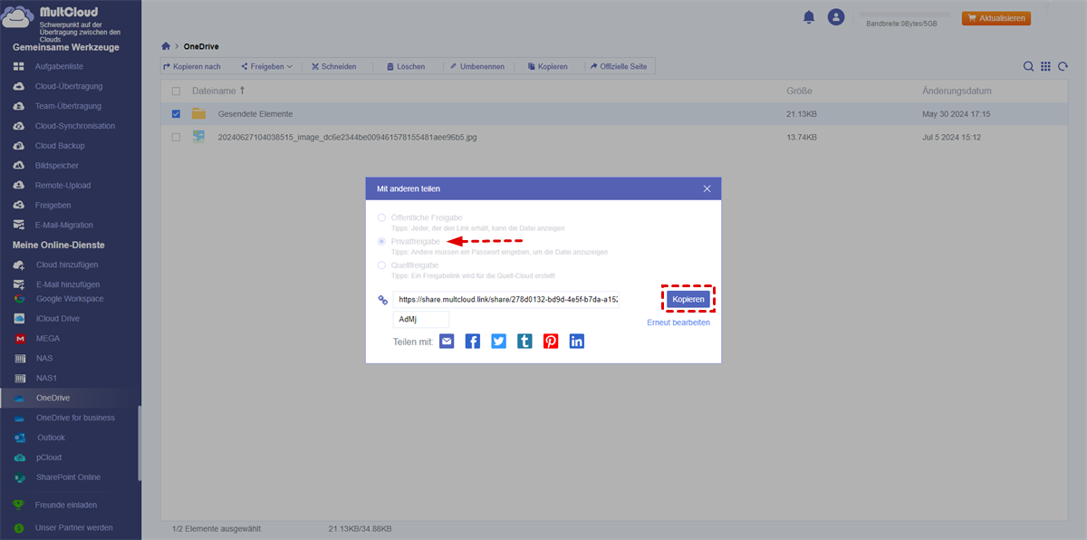
Task: Click Kopieren nach toolbar button
Action: (192, 66)
